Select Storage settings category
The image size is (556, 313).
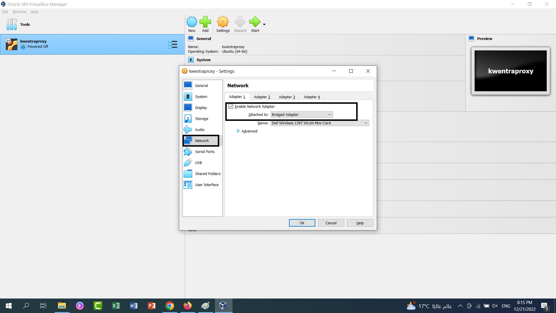click(202, 119)
